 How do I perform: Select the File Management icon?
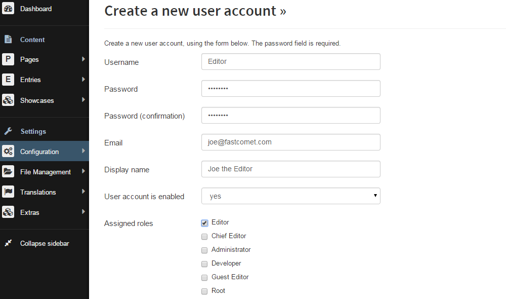point(8,172)
